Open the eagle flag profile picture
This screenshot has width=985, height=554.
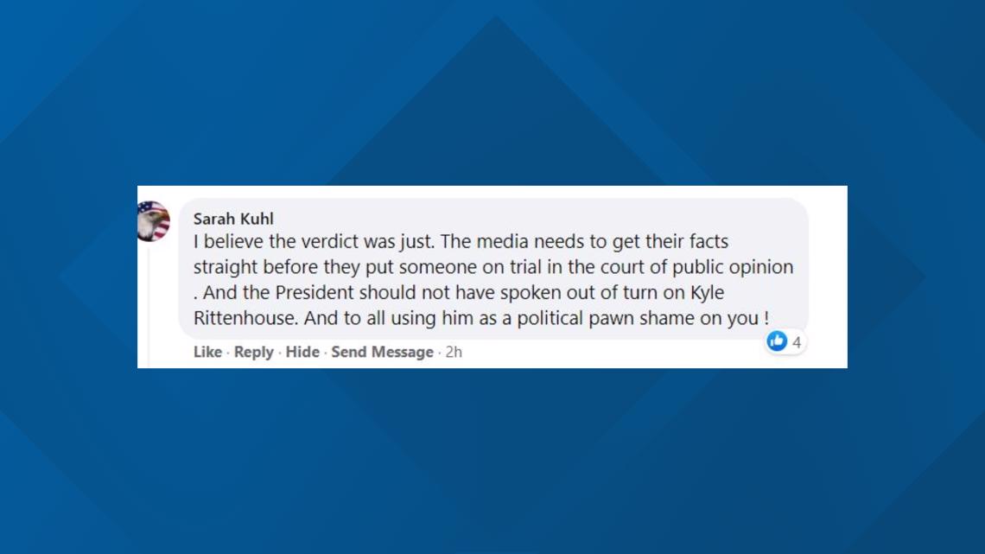point(153,221)
